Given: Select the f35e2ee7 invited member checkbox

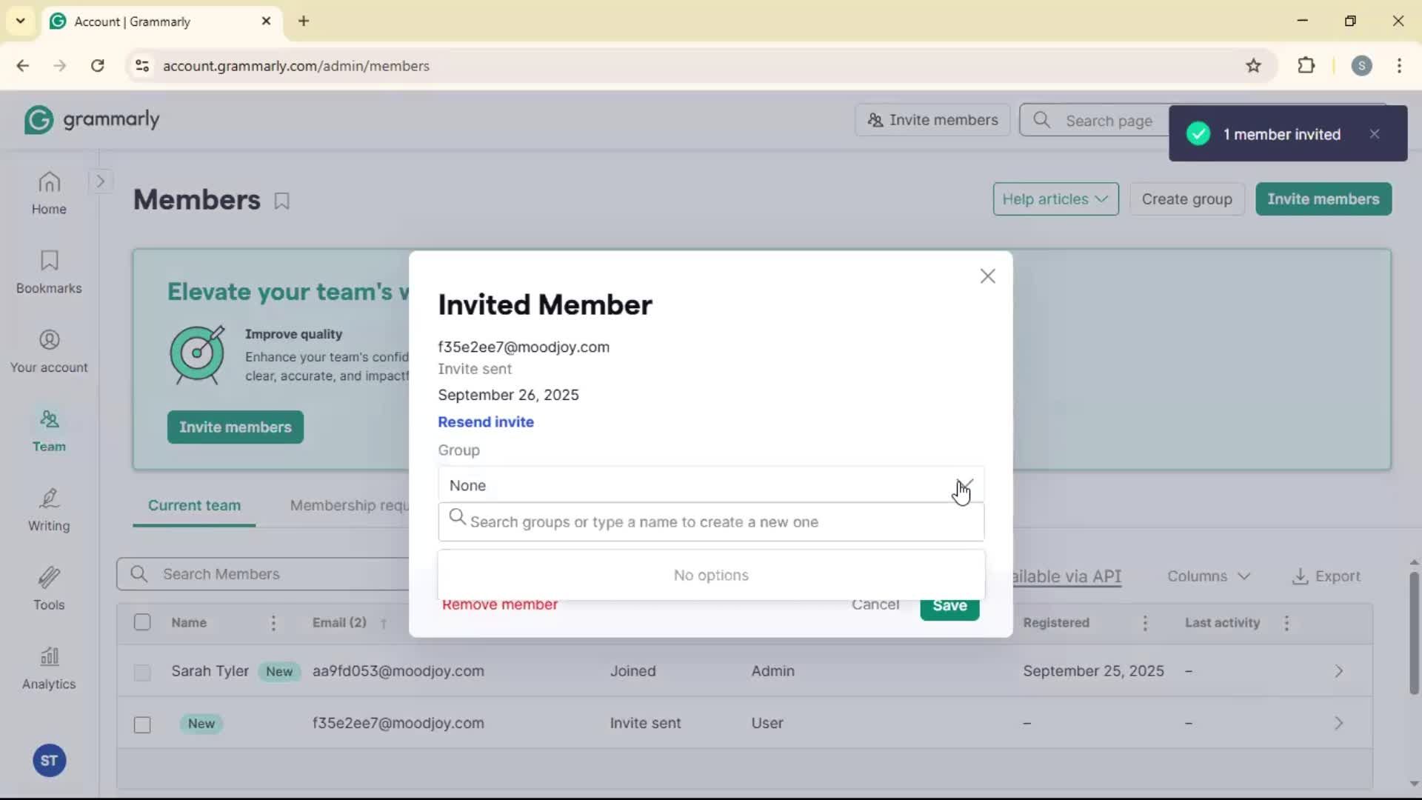Looking at the screenshot, I should tap(142, 724).
